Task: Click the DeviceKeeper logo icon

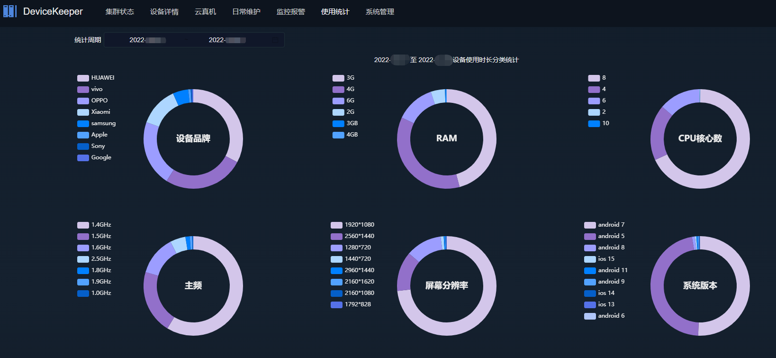Action: (x=9, y=11)
